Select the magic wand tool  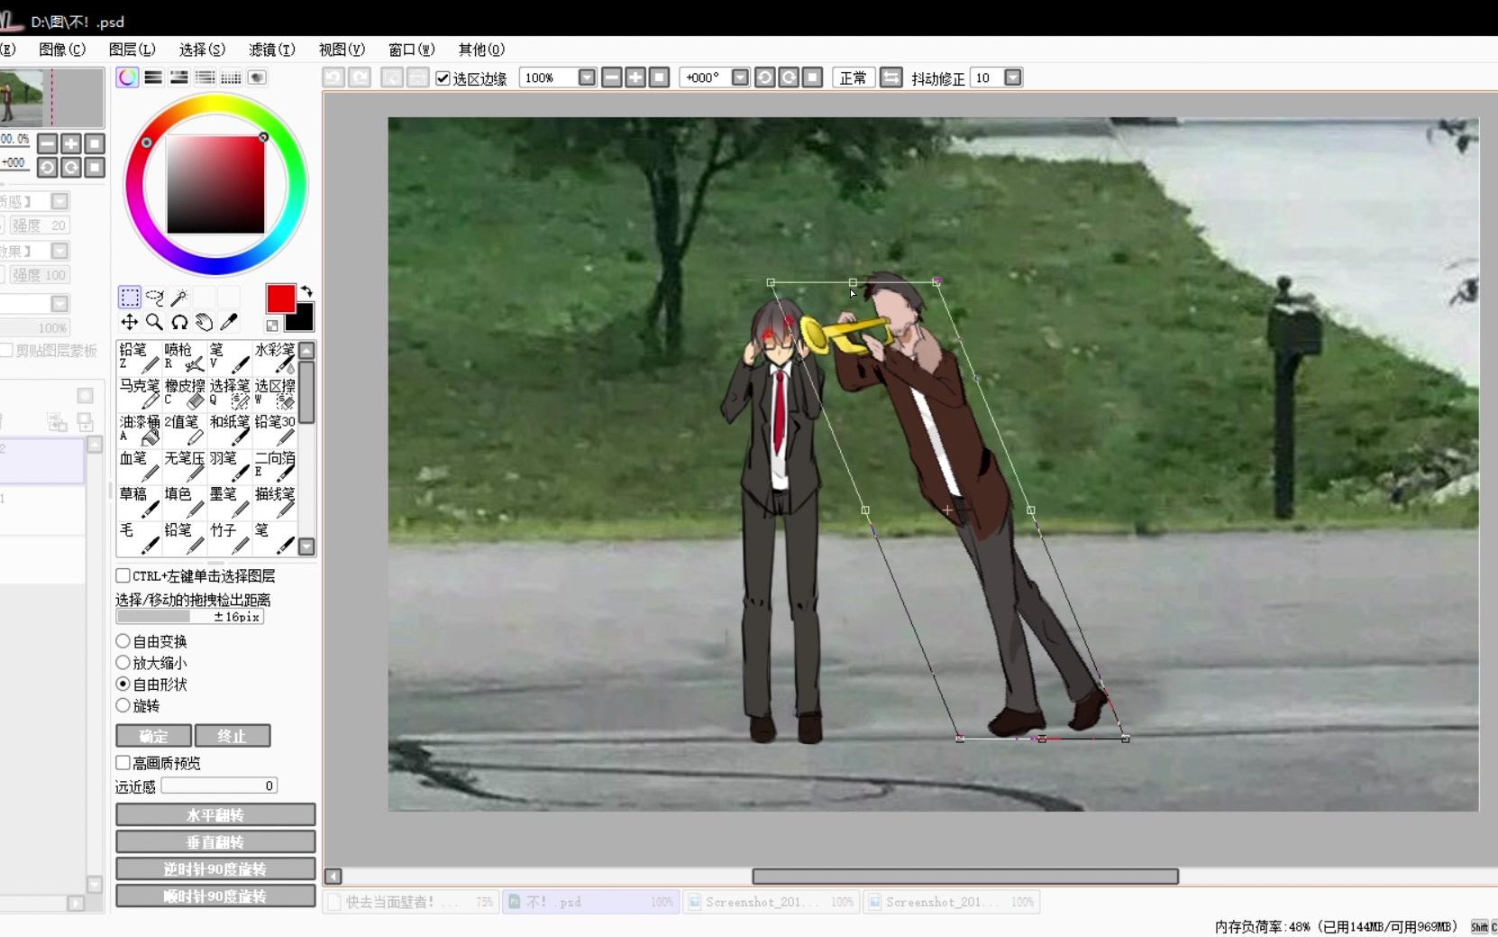(x=179, y=297)
